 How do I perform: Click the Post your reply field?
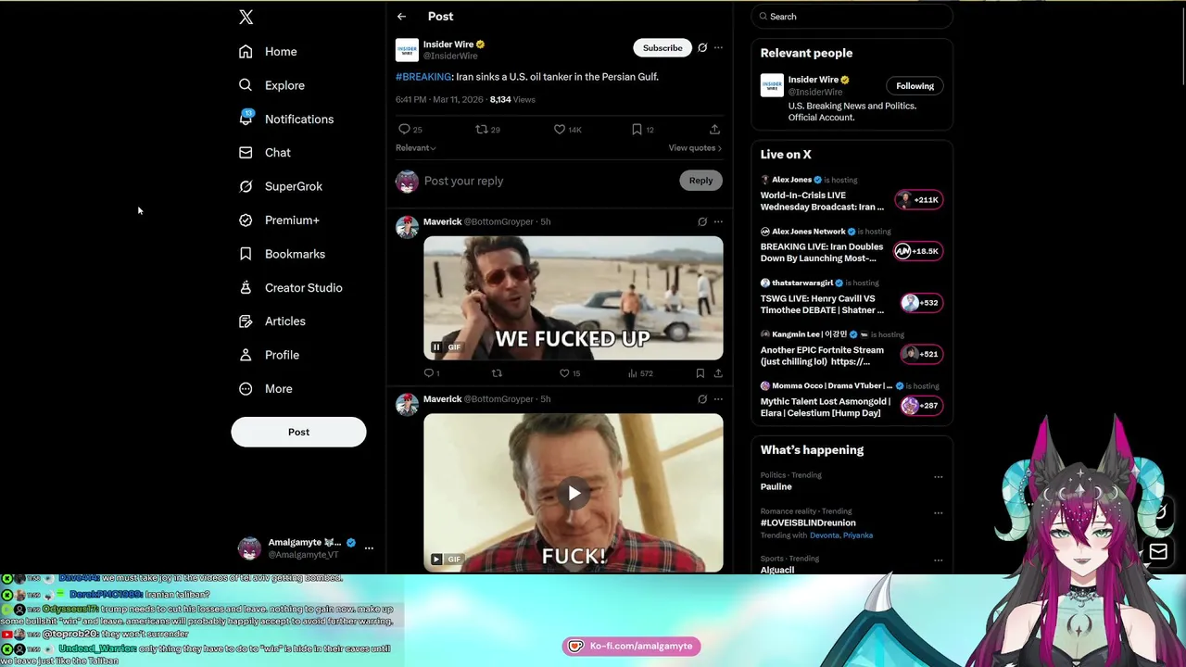click(547, 182)
